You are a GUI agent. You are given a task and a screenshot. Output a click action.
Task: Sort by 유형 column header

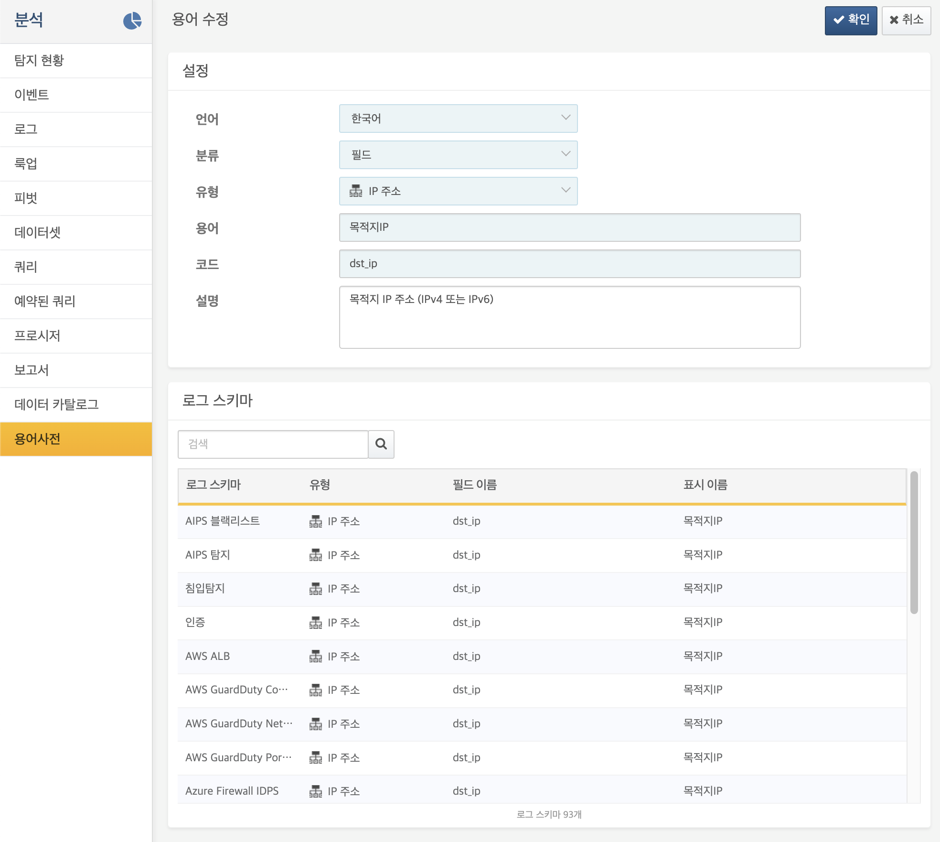[x=320, y=485]
